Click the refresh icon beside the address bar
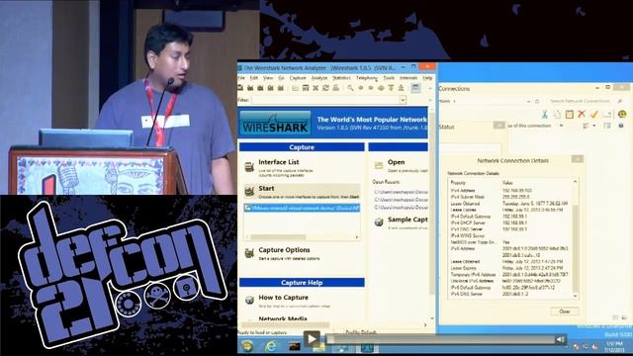Image resolution: width=633 pixels, height=356 pixels. [x=537, y=101]
